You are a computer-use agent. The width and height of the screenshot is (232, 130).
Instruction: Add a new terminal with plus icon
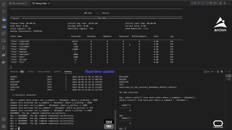212,71
